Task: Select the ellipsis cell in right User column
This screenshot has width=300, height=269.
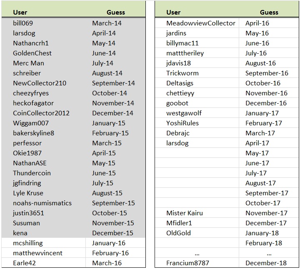Action: [x=197, y=253]
